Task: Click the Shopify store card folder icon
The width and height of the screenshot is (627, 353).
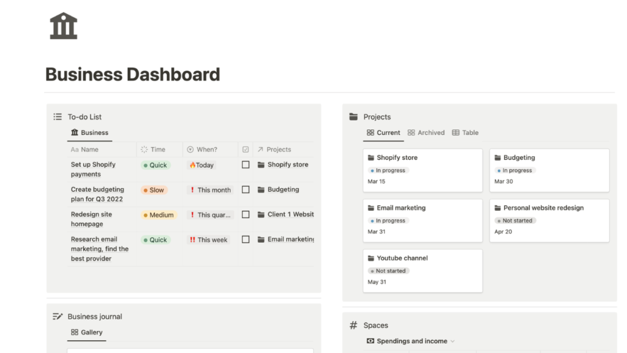Action: 371,158
